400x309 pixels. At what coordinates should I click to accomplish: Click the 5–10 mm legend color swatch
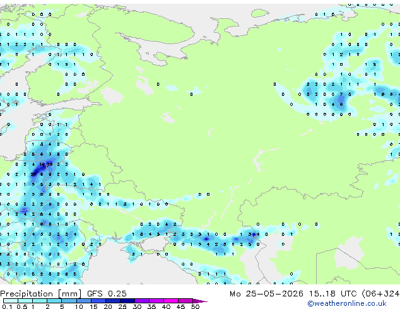coord(69,301)
